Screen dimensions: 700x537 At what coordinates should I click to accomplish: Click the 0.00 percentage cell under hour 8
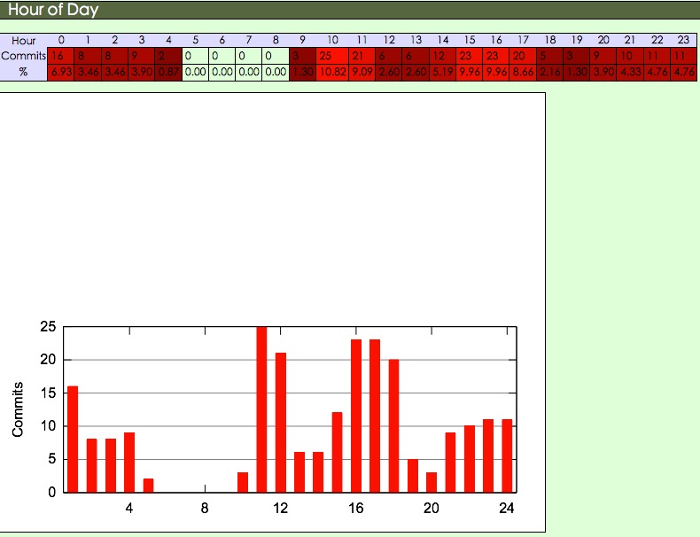(x=276, y=72)
